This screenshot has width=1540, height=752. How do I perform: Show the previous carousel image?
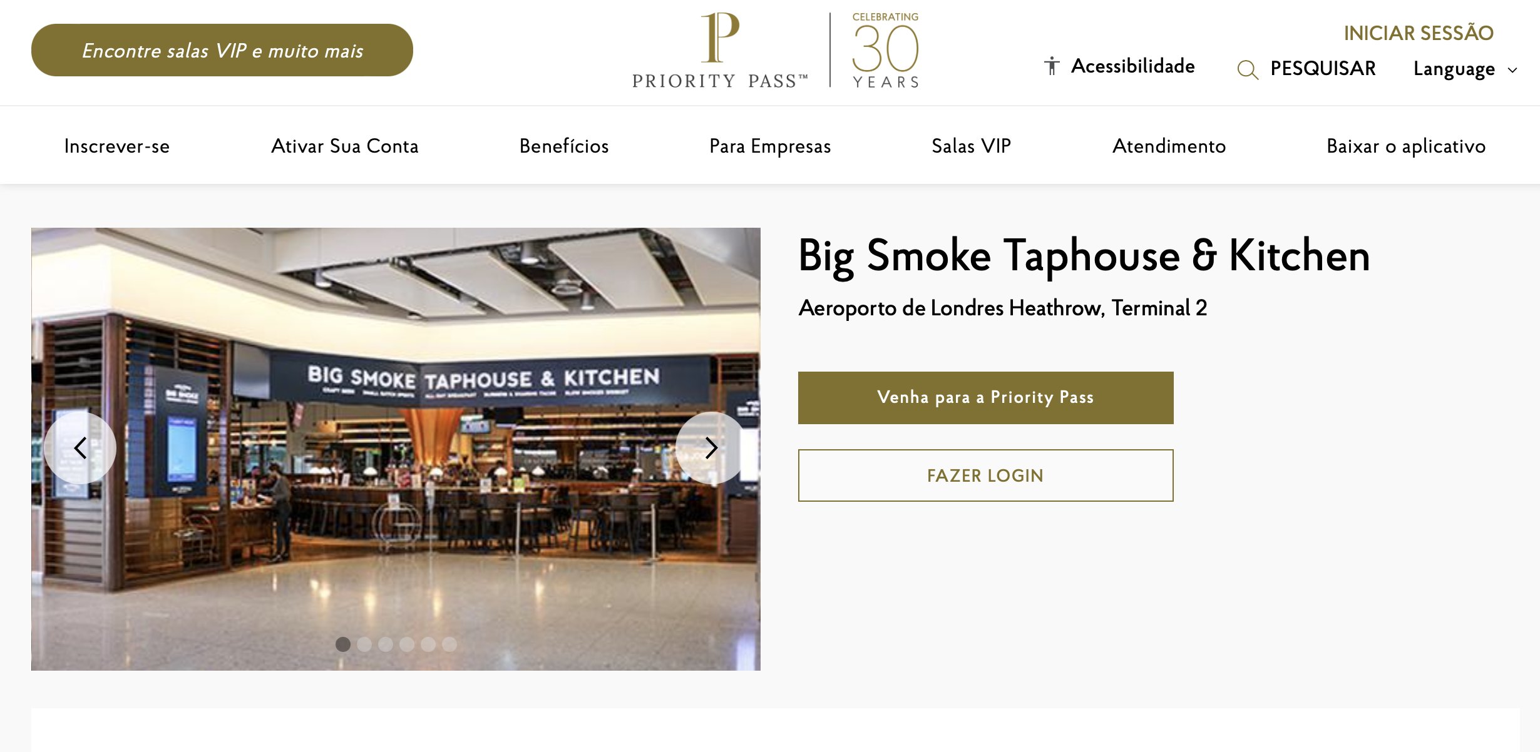point(80,447)
